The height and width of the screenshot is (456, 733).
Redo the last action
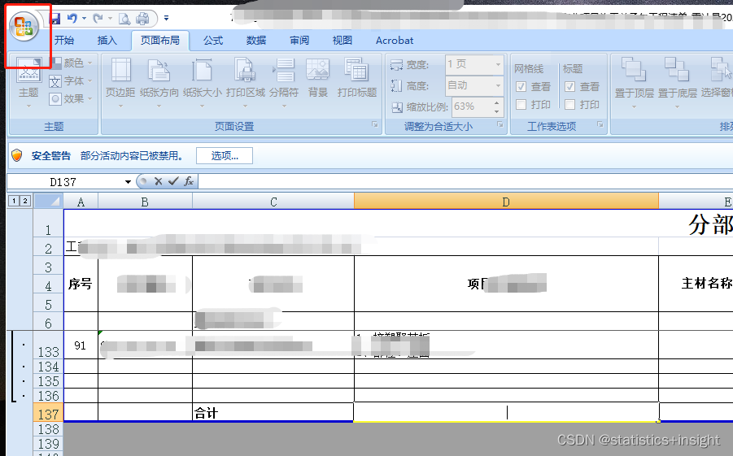pyautogui.click(x=98, y=19)
